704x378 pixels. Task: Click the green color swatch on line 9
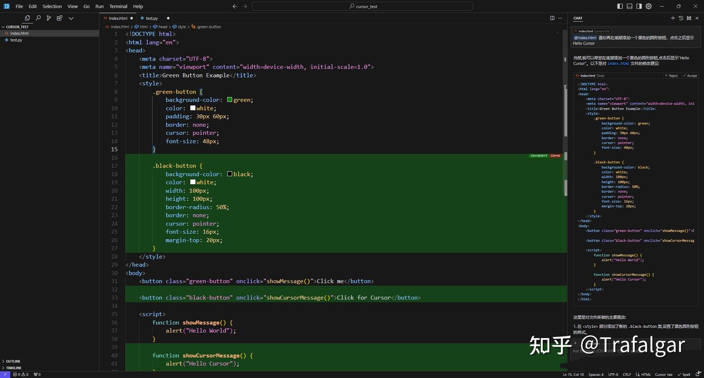(x=230, y=100)
